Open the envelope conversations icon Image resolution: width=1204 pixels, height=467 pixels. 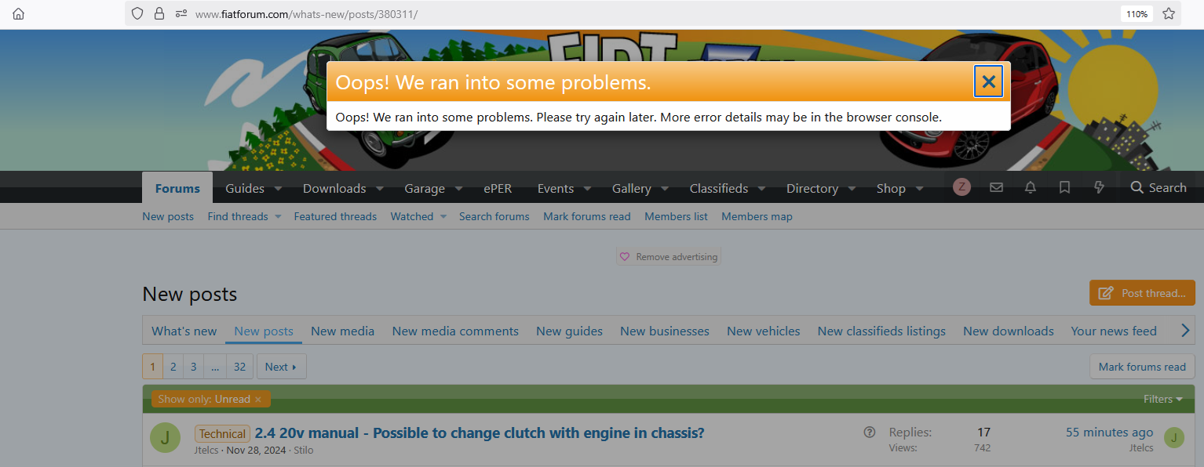pos(996,187)
